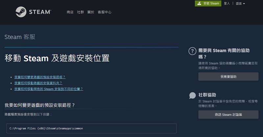This screenshot has height=137, width=263.
Task: Click the 安裝 Steam download icon
Action: 199,3
